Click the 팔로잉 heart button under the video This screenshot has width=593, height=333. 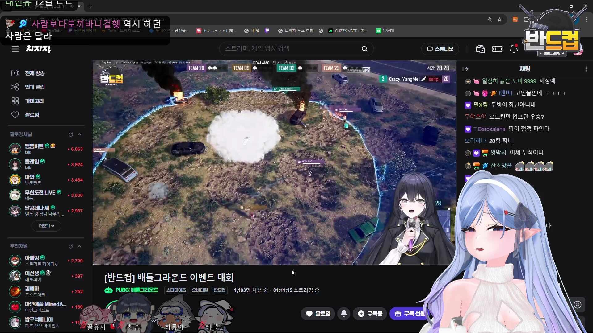pyautogui.click(x=318, y=314)
